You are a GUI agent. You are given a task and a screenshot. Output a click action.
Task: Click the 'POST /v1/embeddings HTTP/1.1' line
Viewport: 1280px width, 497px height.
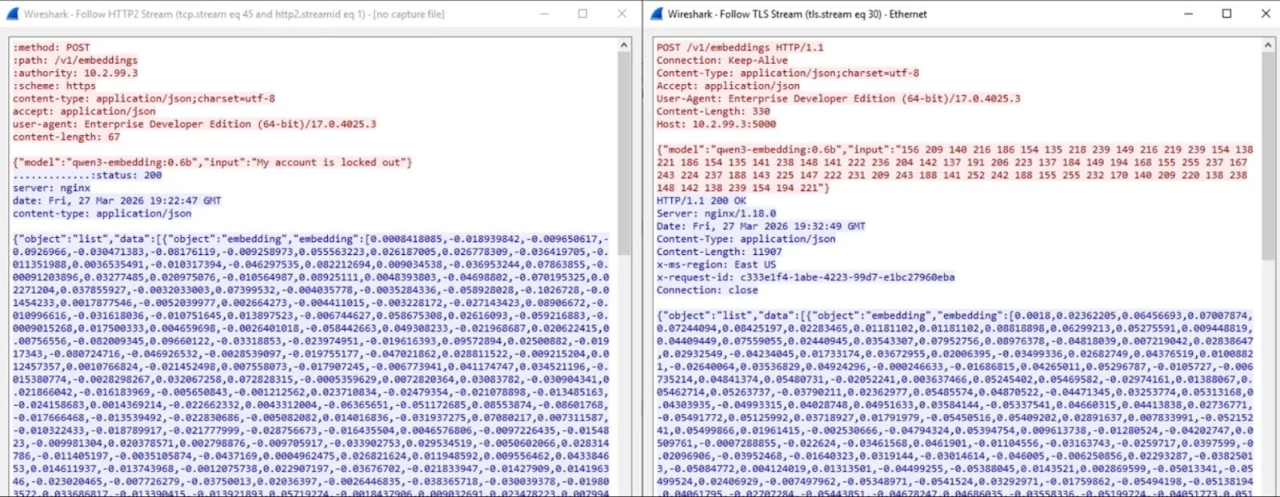[x=740, y=47]
